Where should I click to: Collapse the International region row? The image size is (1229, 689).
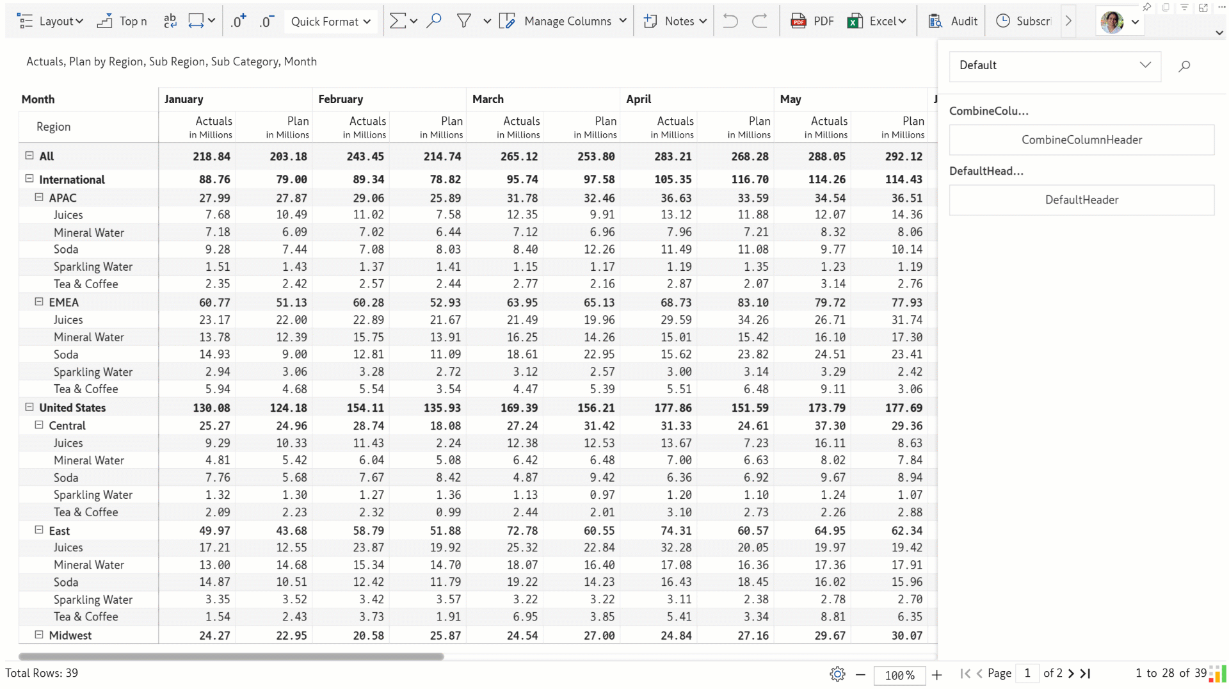click(x=29, y=179)
